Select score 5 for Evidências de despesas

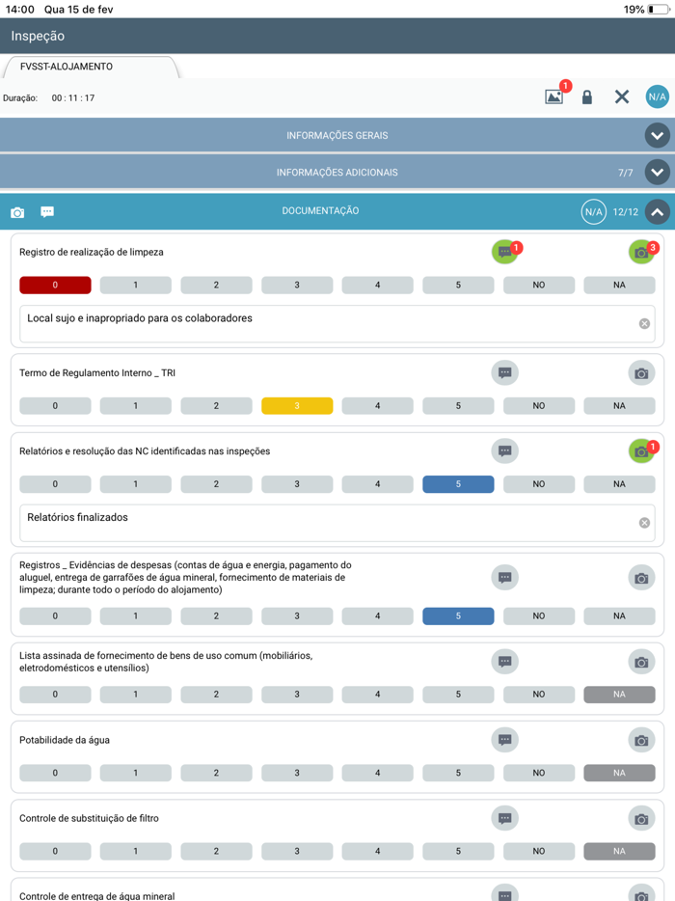coord(458,616)
